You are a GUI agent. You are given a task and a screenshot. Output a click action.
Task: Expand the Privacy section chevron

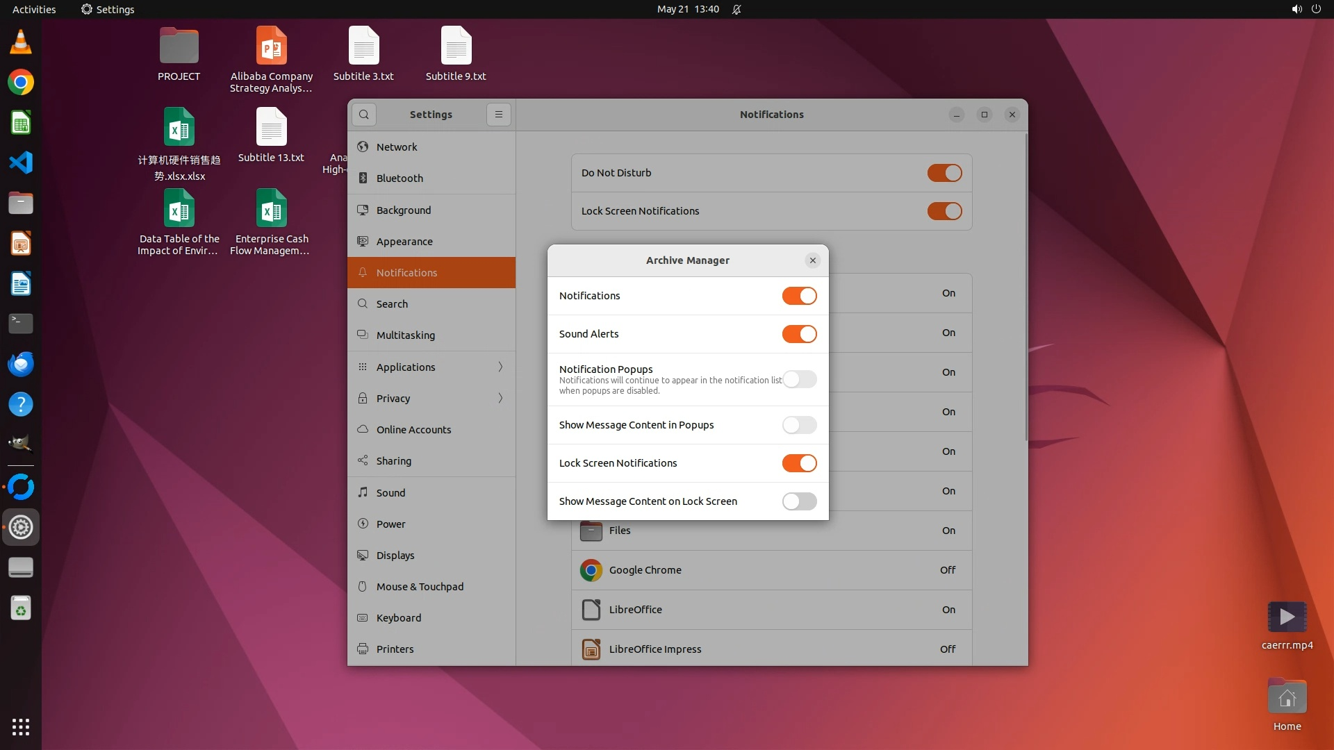point(500,399)
